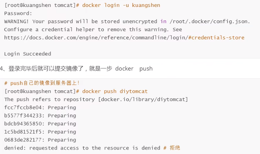Screen dimensions: 260x154
Task: Click layer fcc7fccb8e04 Preparing line
Action: pos(40,107)
